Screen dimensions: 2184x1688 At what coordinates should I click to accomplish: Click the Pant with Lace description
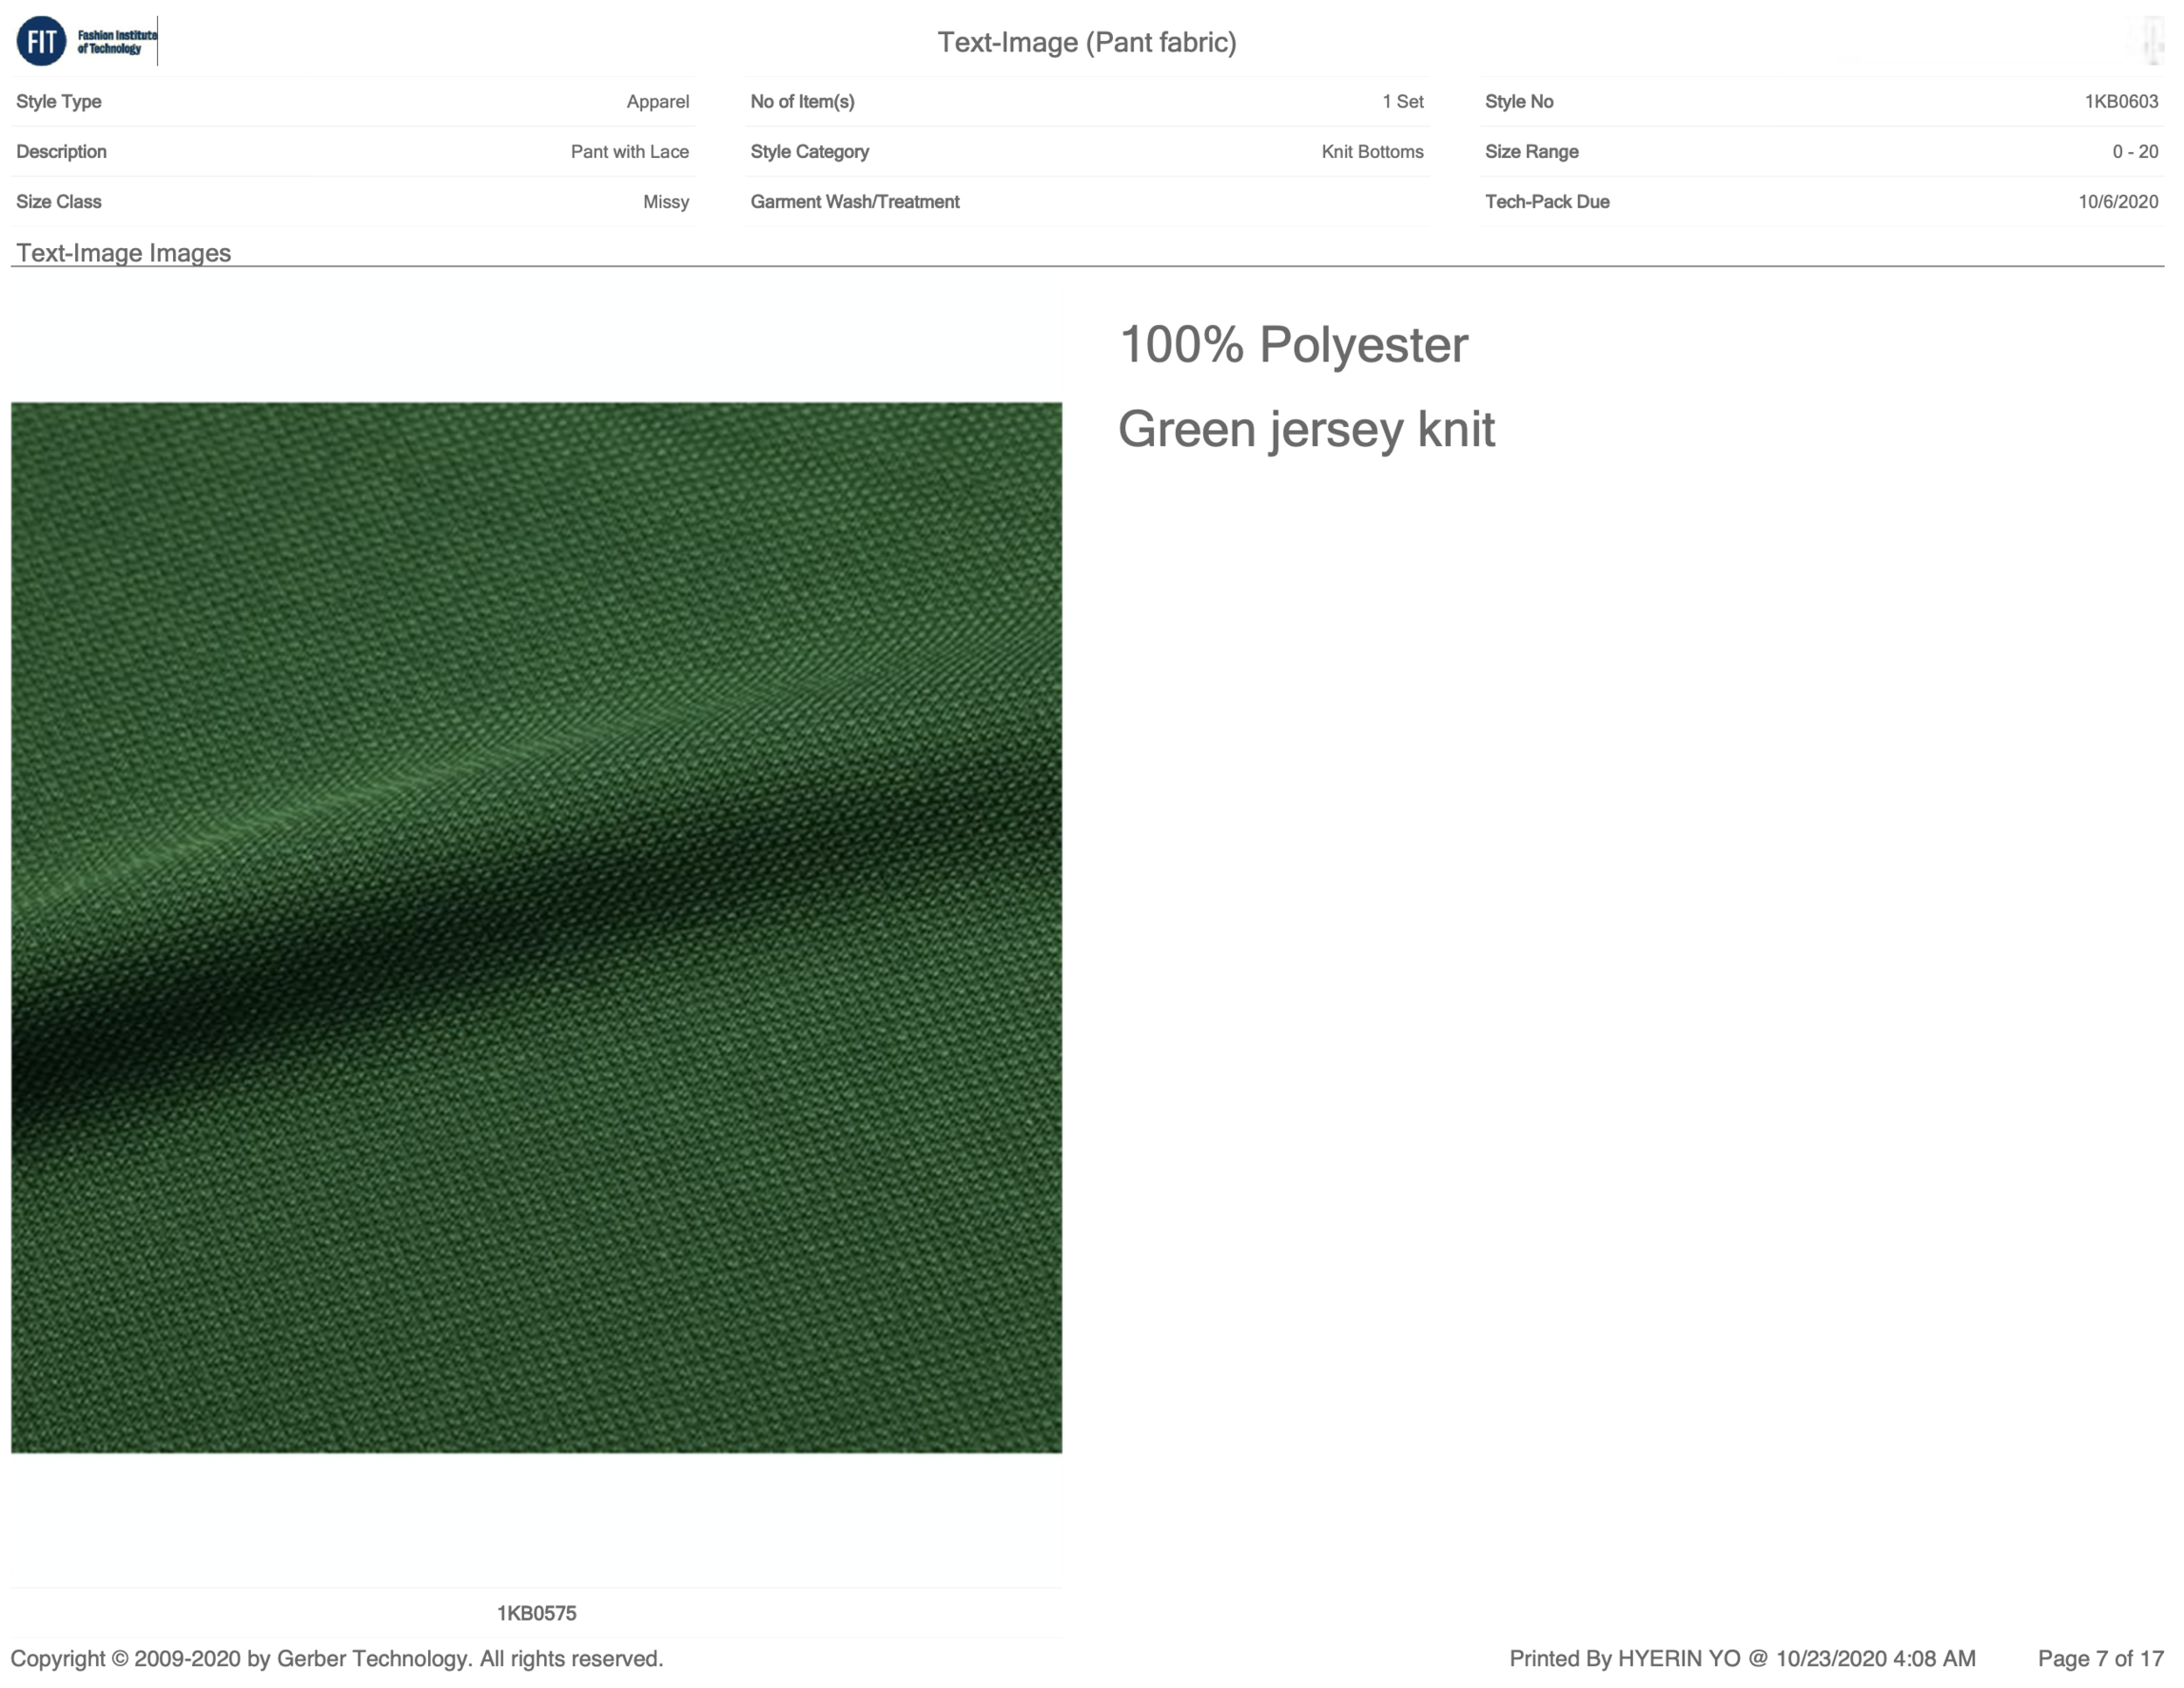629,152
